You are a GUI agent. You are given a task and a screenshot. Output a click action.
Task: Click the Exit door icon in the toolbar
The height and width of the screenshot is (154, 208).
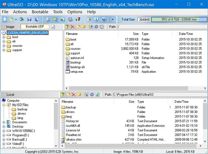click(x=111, y=19)
